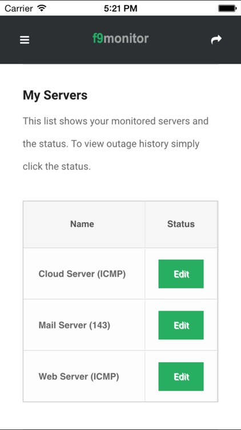241x430 pixels.
Task: Tap the Wi-Fi status icon
Action: click(x=42, y=8)
